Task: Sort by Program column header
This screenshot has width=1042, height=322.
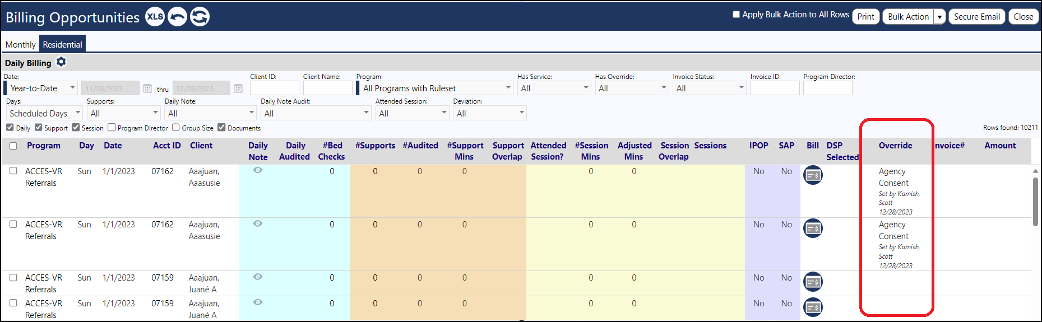Action: (x=44, y=146)
